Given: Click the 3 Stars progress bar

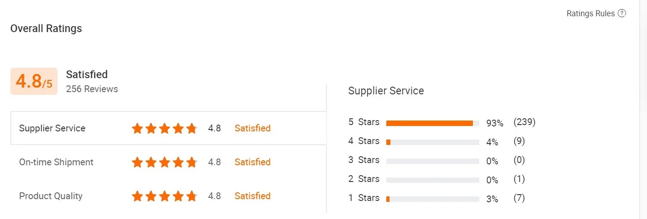Looking at the screenshot, I should coord(433,161).
